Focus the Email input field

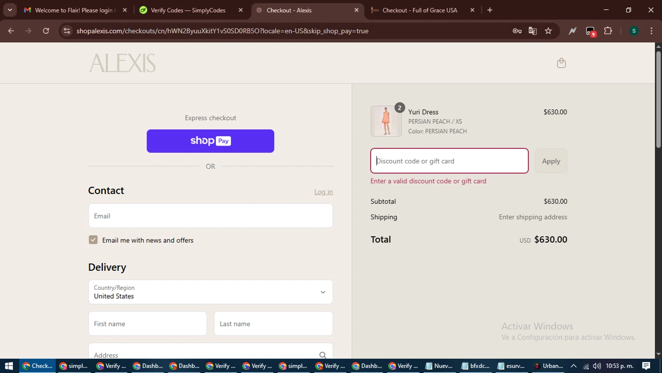[x=211, y=216]
